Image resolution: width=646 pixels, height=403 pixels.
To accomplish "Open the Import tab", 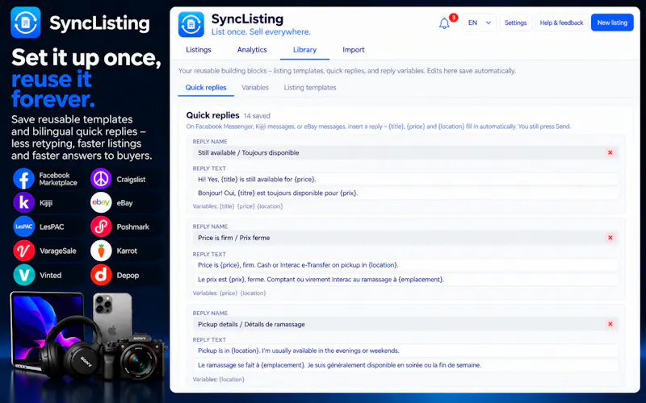I will pos(354,50).
